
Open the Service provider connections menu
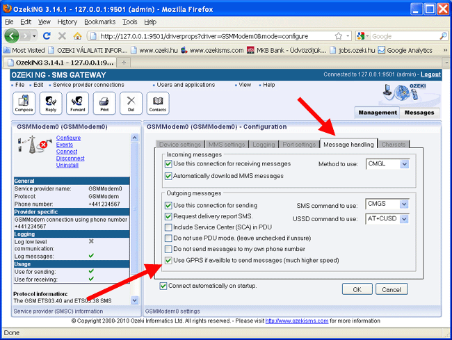point(88,85)
